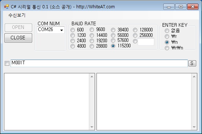Click the custom baud rate text box
The height and width of the screenshot is (134, 202).
click(x=146, y=42)
